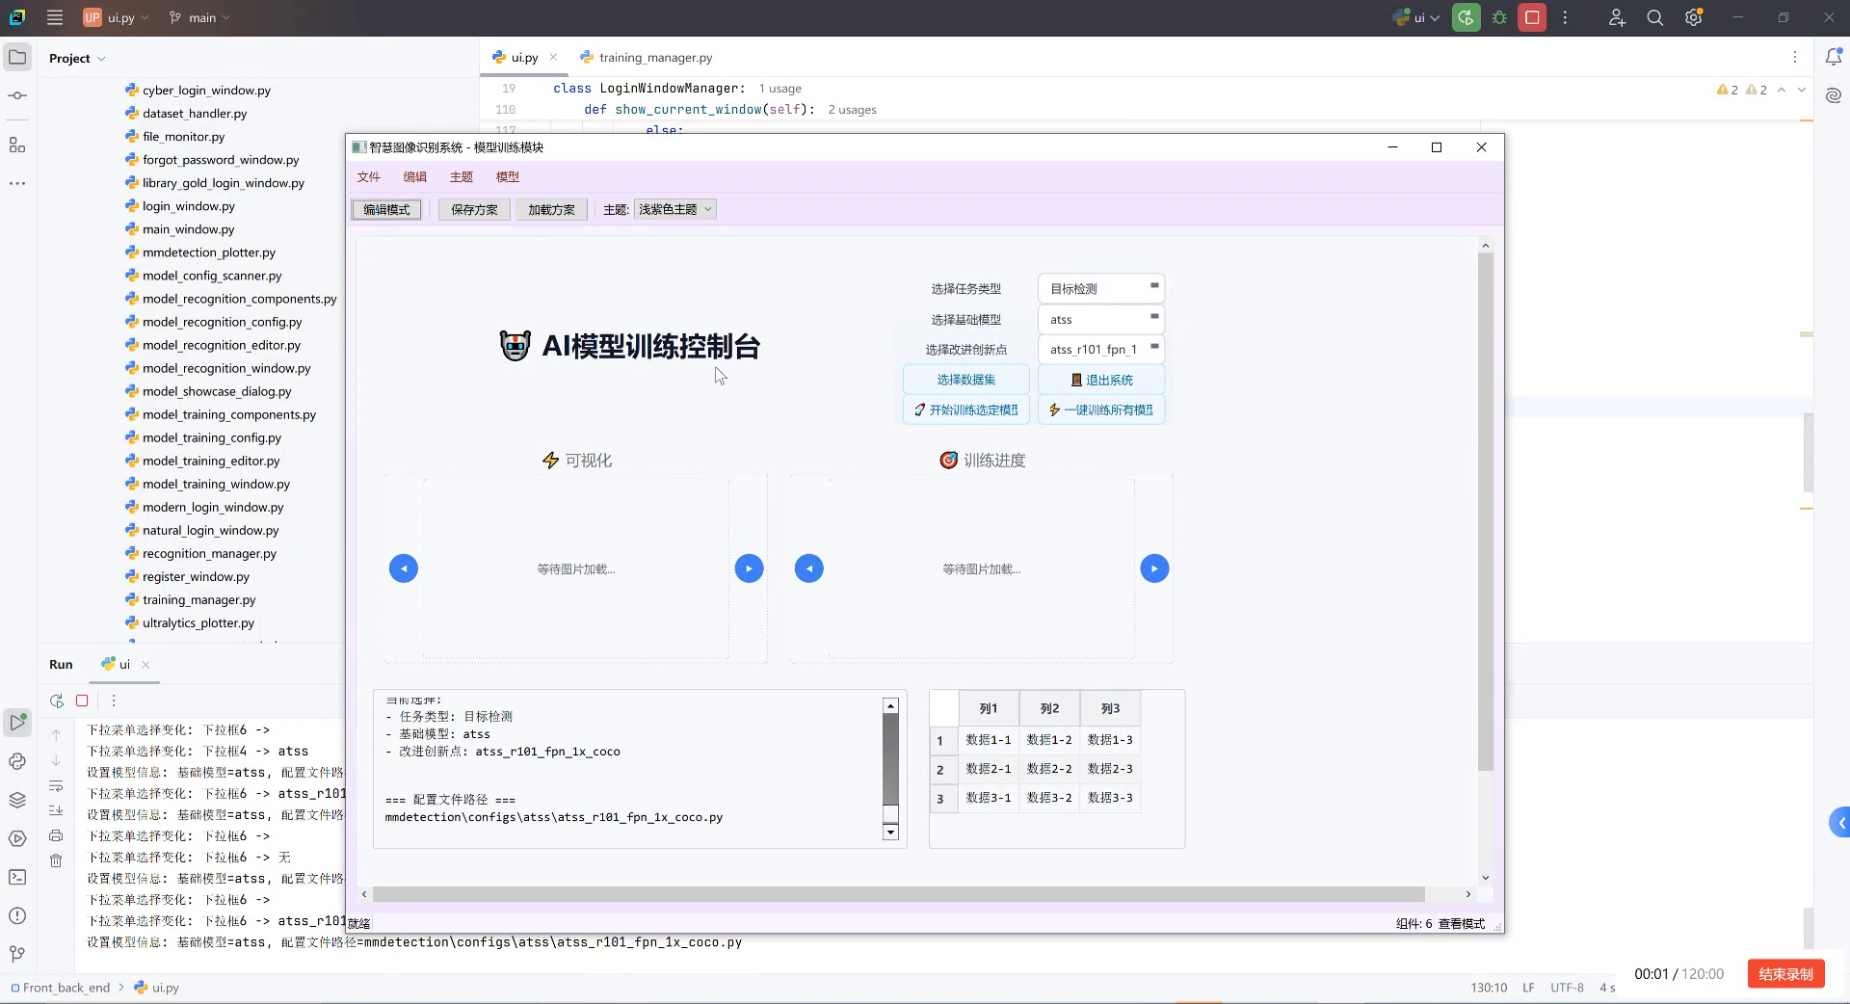Open the 文件 menu
1850x1004 pixels.
click(x=369, y=177)
